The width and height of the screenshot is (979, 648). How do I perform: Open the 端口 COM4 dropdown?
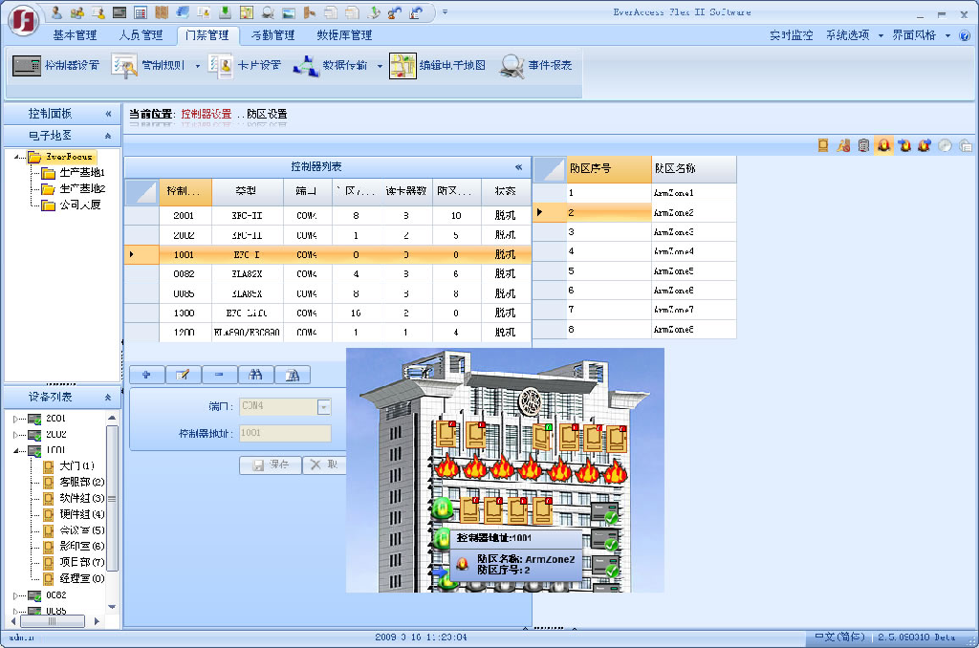(x=323, y=406)
